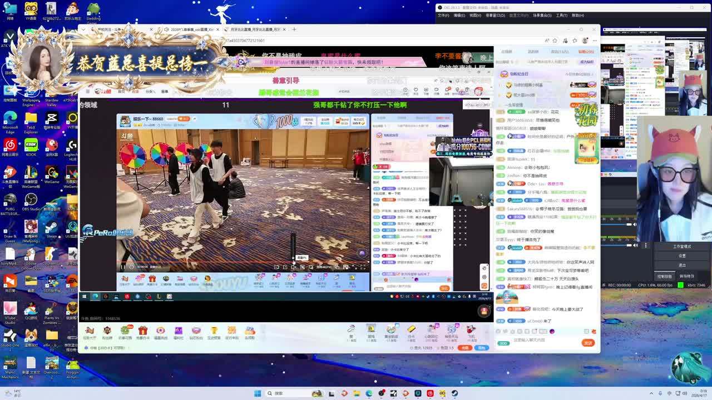Screen dimensions: 712x400
Task: Click the taskbar search box
Action: tap(279, 393)
